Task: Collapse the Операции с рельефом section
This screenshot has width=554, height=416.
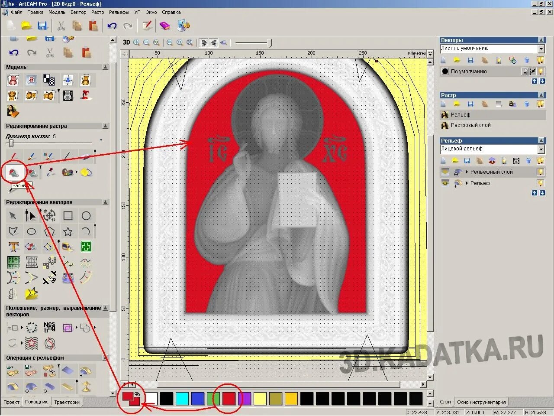Action: 105,357
